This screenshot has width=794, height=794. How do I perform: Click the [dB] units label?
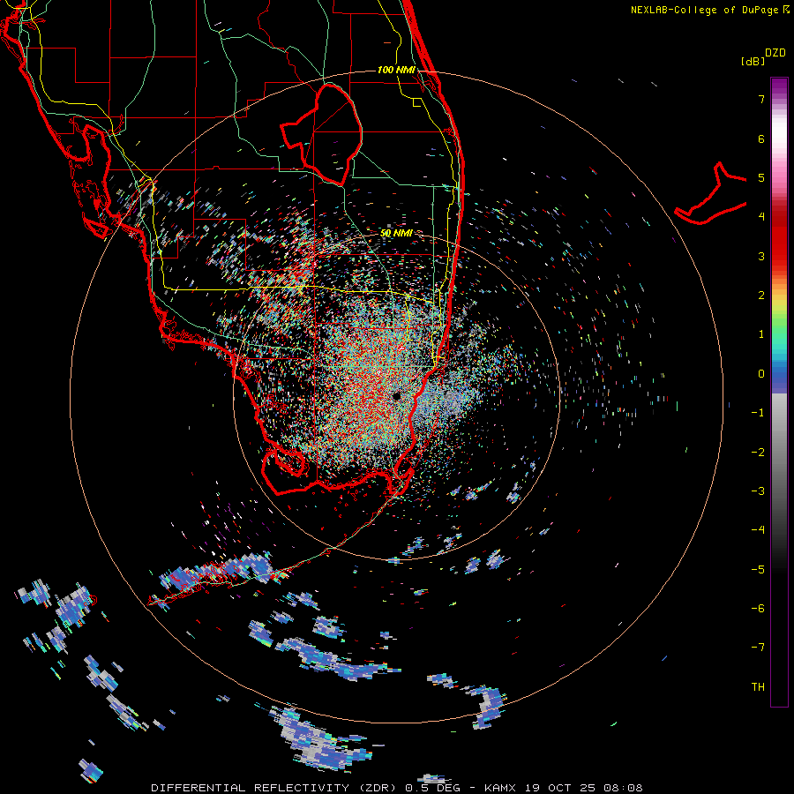click(753, 62)
